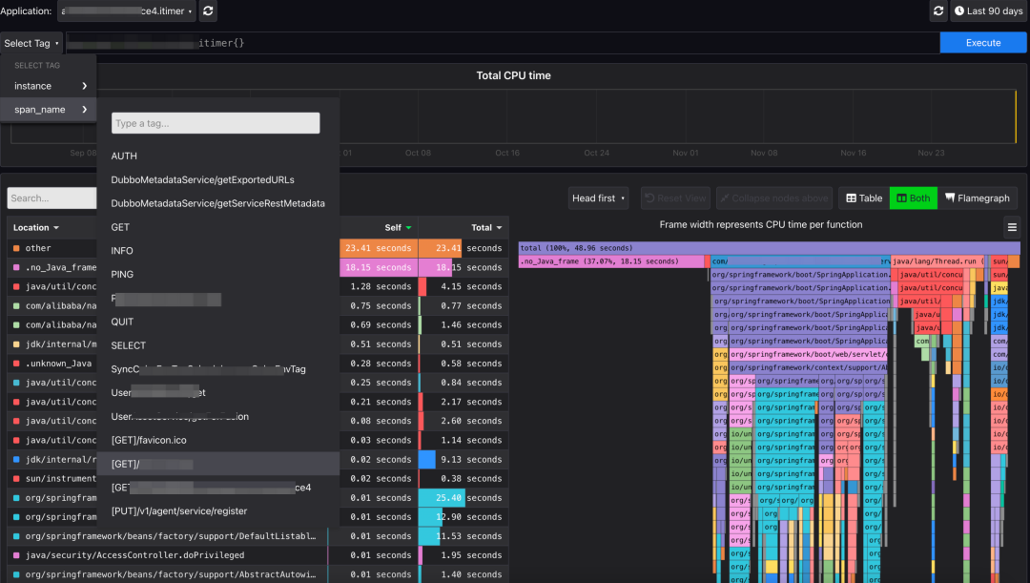
Task: Select the QUIT tag value
Action: [x=218, y=323]
